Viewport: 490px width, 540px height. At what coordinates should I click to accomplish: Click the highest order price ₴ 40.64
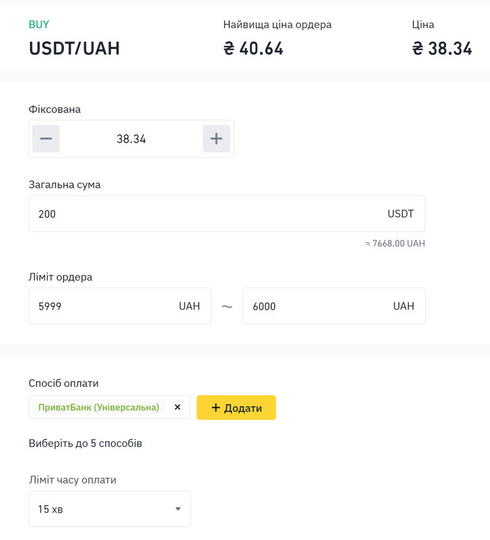(x=253, y=48)
